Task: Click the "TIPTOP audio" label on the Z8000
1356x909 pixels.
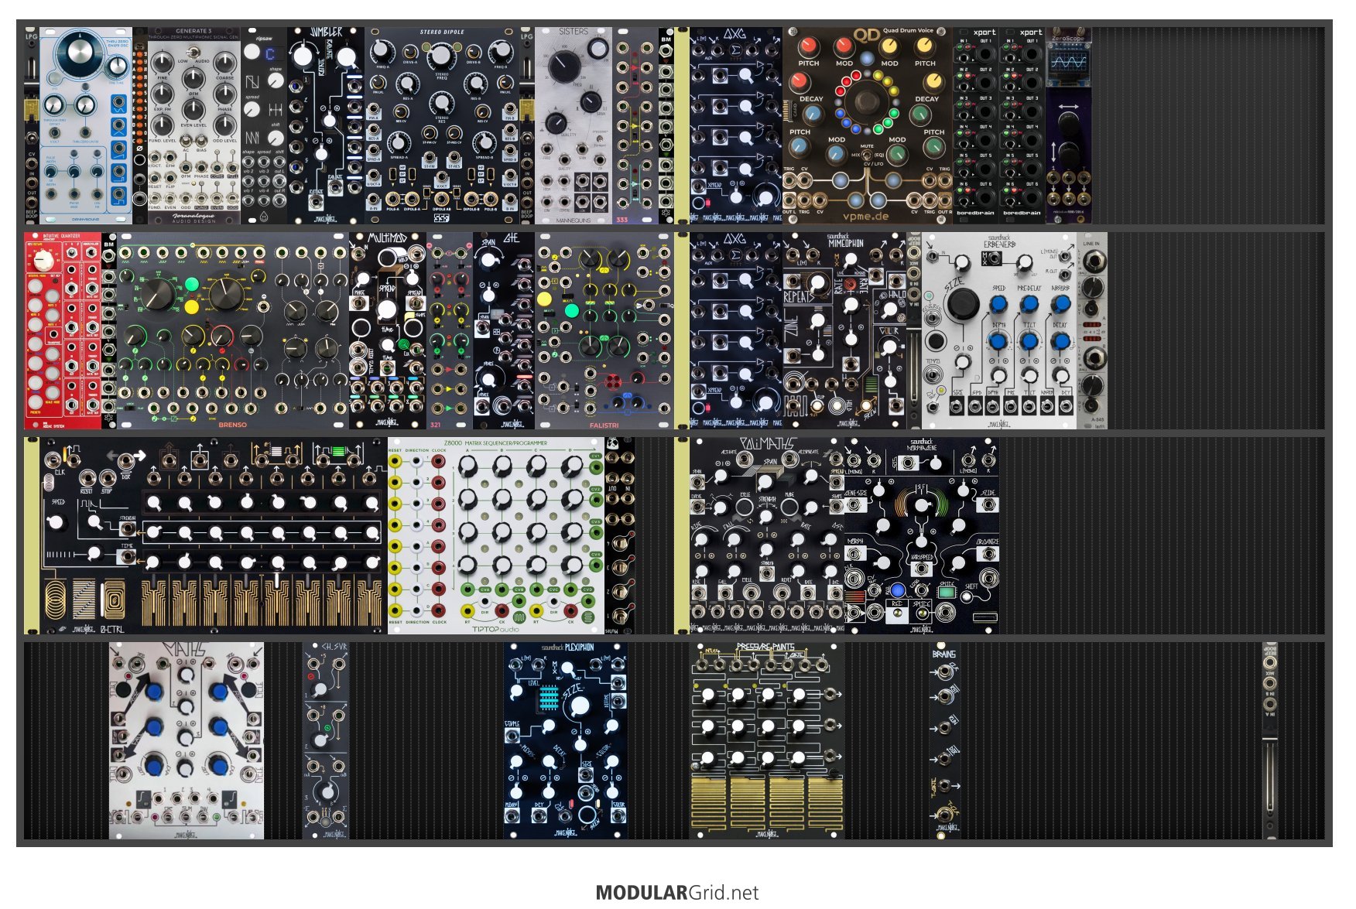Action: click(x=496, y=629)
